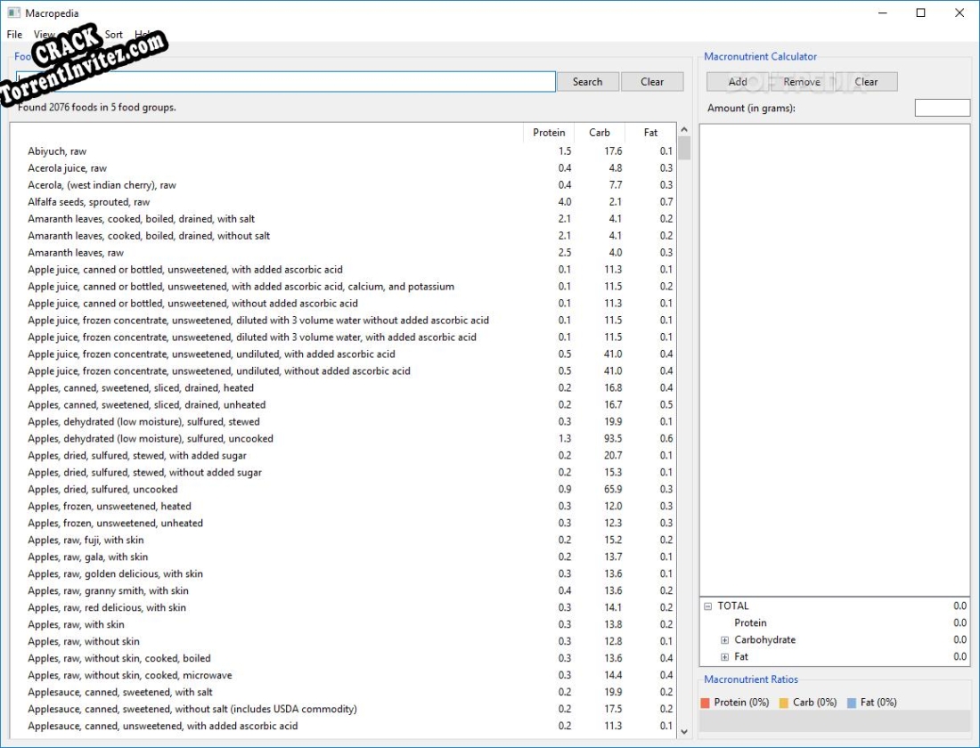Open the Help menu

[x=145, y=34]
